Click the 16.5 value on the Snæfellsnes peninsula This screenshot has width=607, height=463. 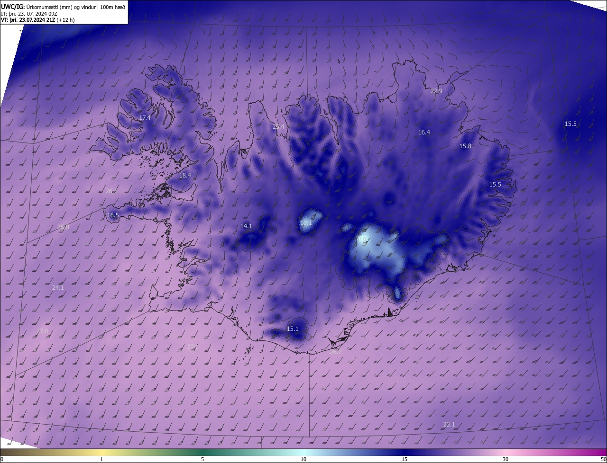click(x=113, y=215)
